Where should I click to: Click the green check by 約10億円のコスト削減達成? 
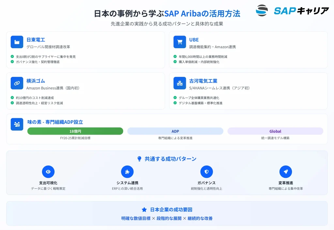12,98
